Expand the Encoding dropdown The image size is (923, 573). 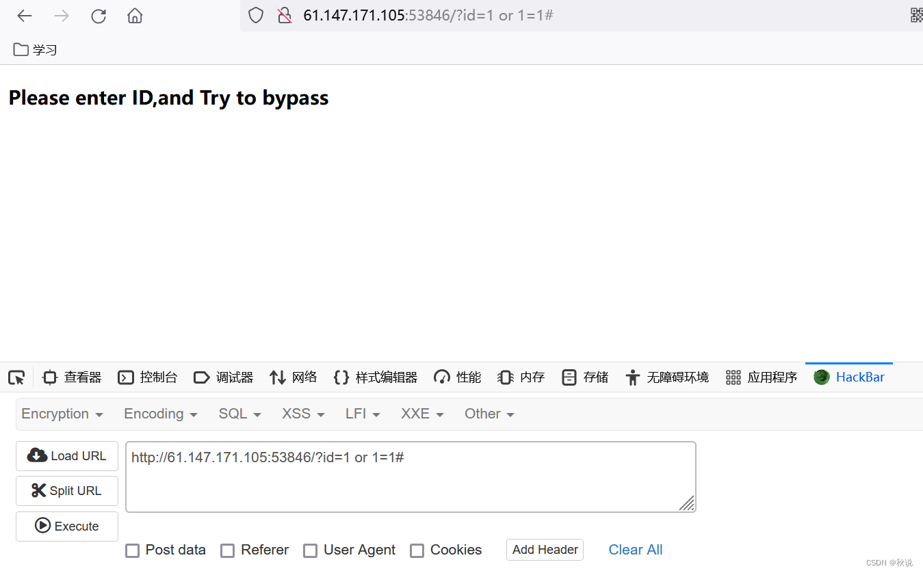click(x=161, y=414)
